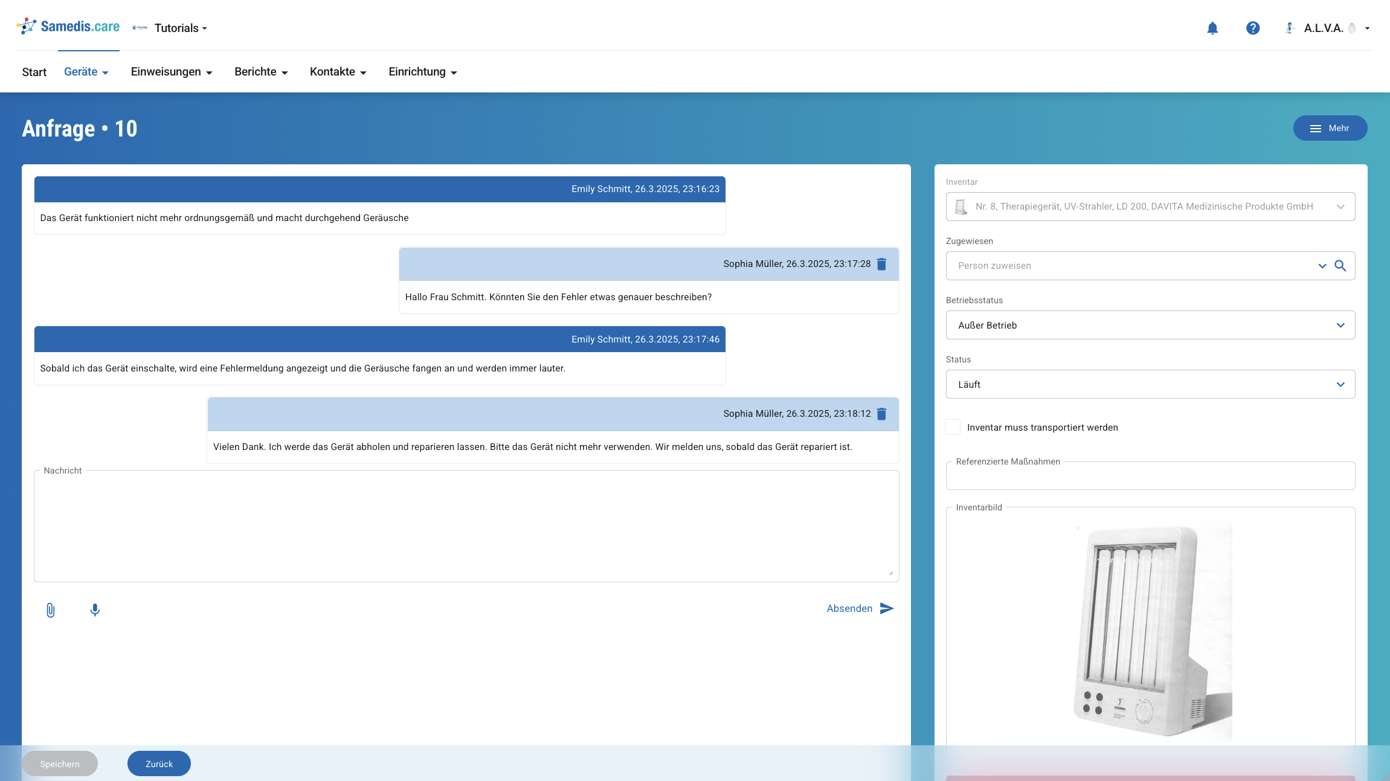Open the help question mark icon
Viewport: 1390px width, 781px height.
pyautogui.click(x=1252, y=28)
